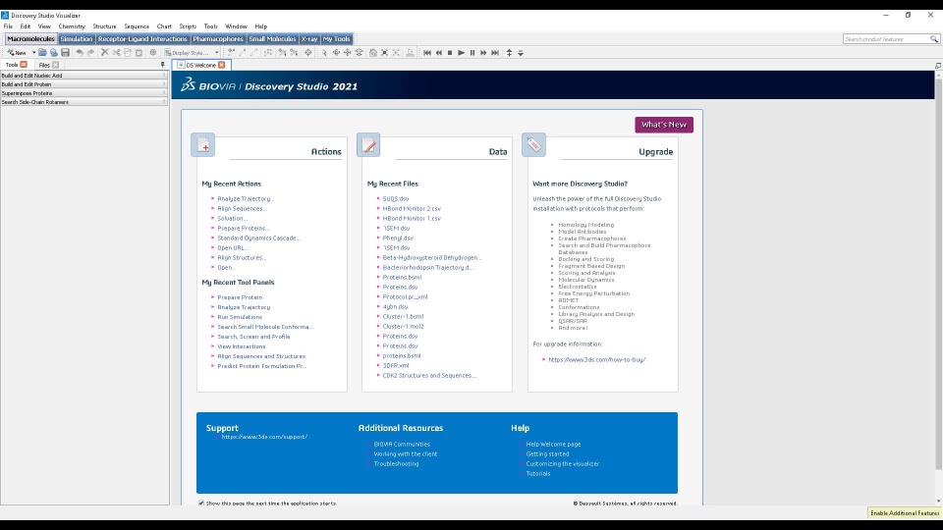The image size is (943, 530).
Task: Click the Data card pencil icon
Action: (368, 145)
